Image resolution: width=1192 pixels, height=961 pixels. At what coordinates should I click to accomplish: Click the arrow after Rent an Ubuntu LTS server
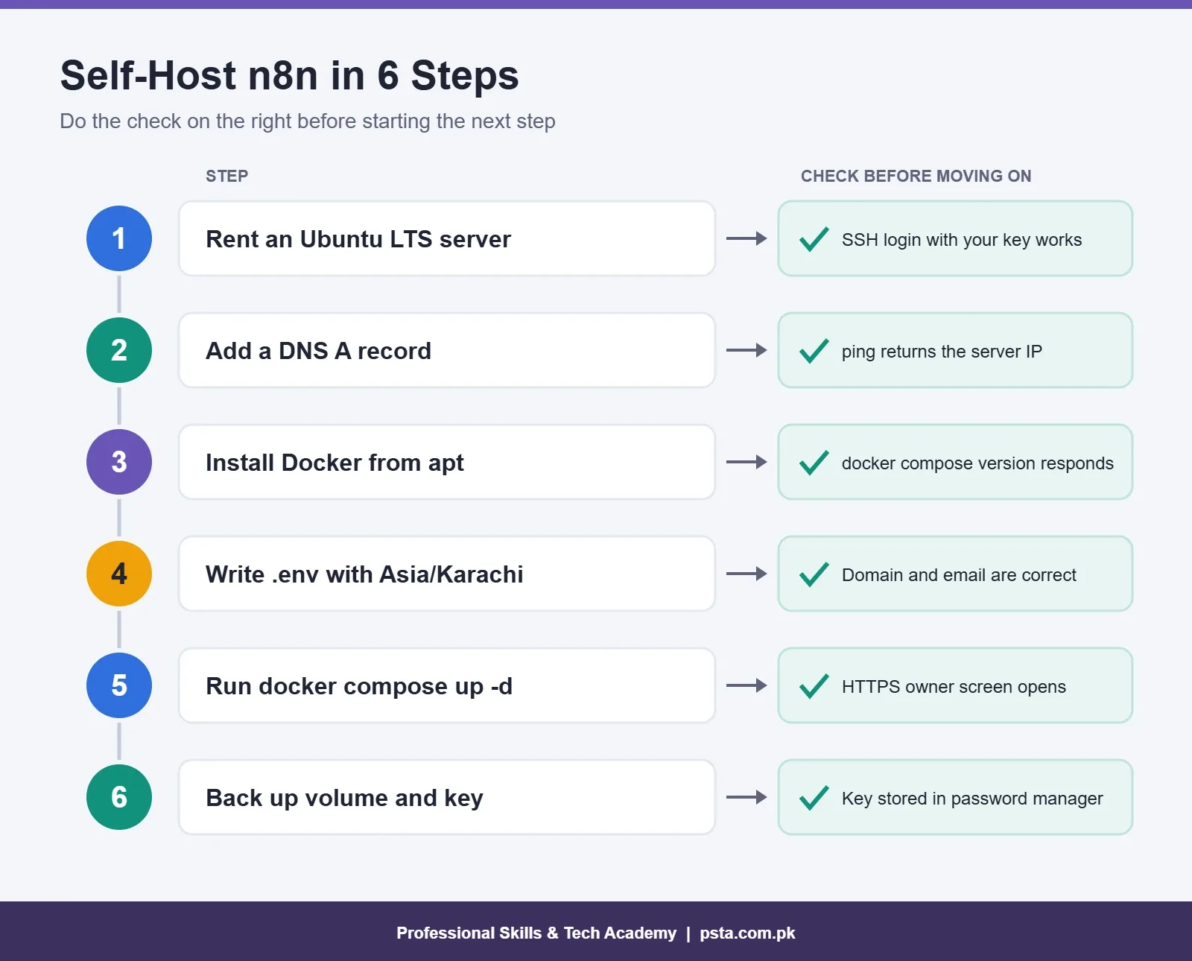tap(746, 238)
